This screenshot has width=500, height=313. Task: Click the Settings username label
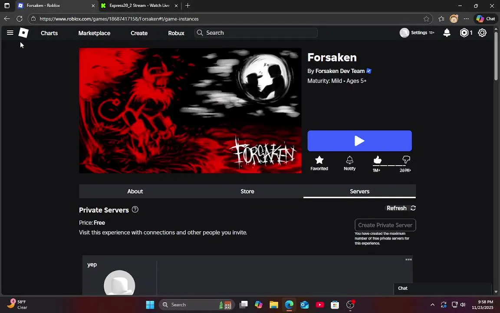point(419,33)
